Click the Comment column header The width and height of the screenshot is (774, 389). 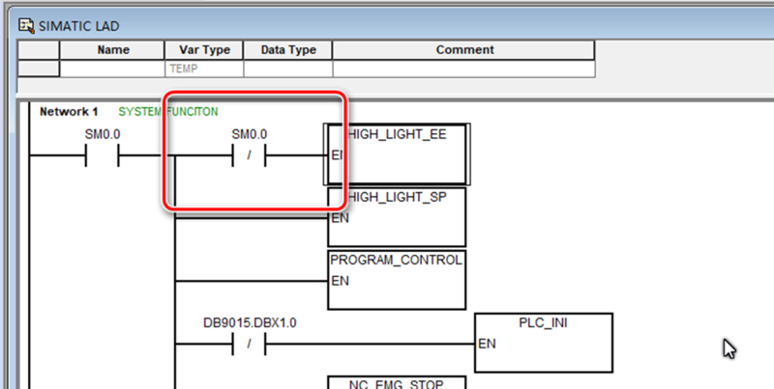464,50
